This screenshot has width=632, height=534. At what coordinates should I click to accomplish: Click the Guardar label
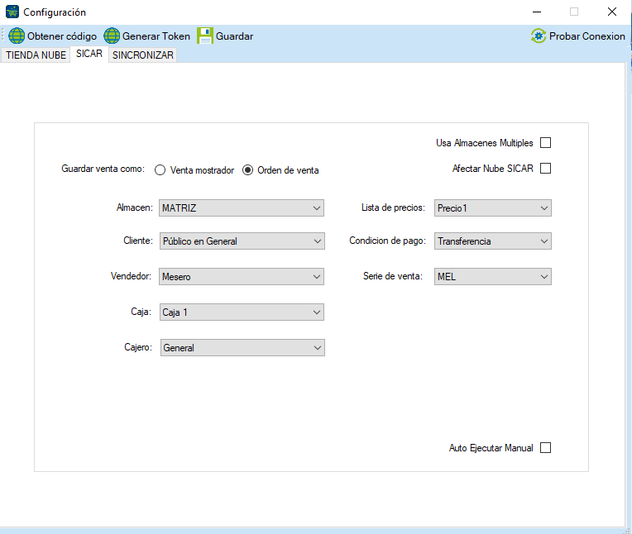click(235, 36)
